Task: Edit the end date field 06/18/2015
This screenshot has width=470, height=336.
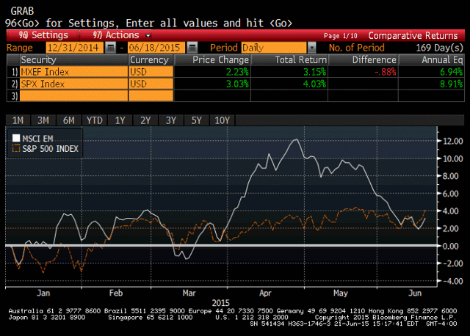Action: [156, 47]
